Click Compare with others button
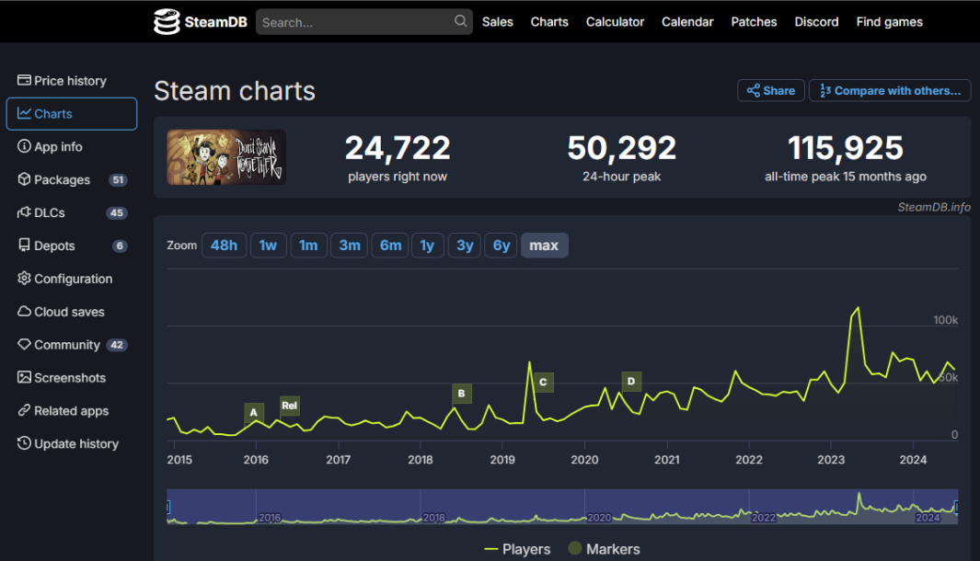The height and width of the screenshot is (561, 980). click(890, 90)
